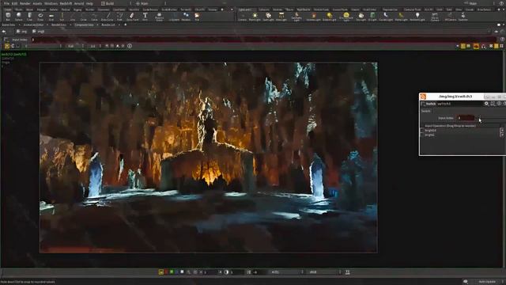Open the File menu
Screen dimensions: 506x285
click(6, 3)
